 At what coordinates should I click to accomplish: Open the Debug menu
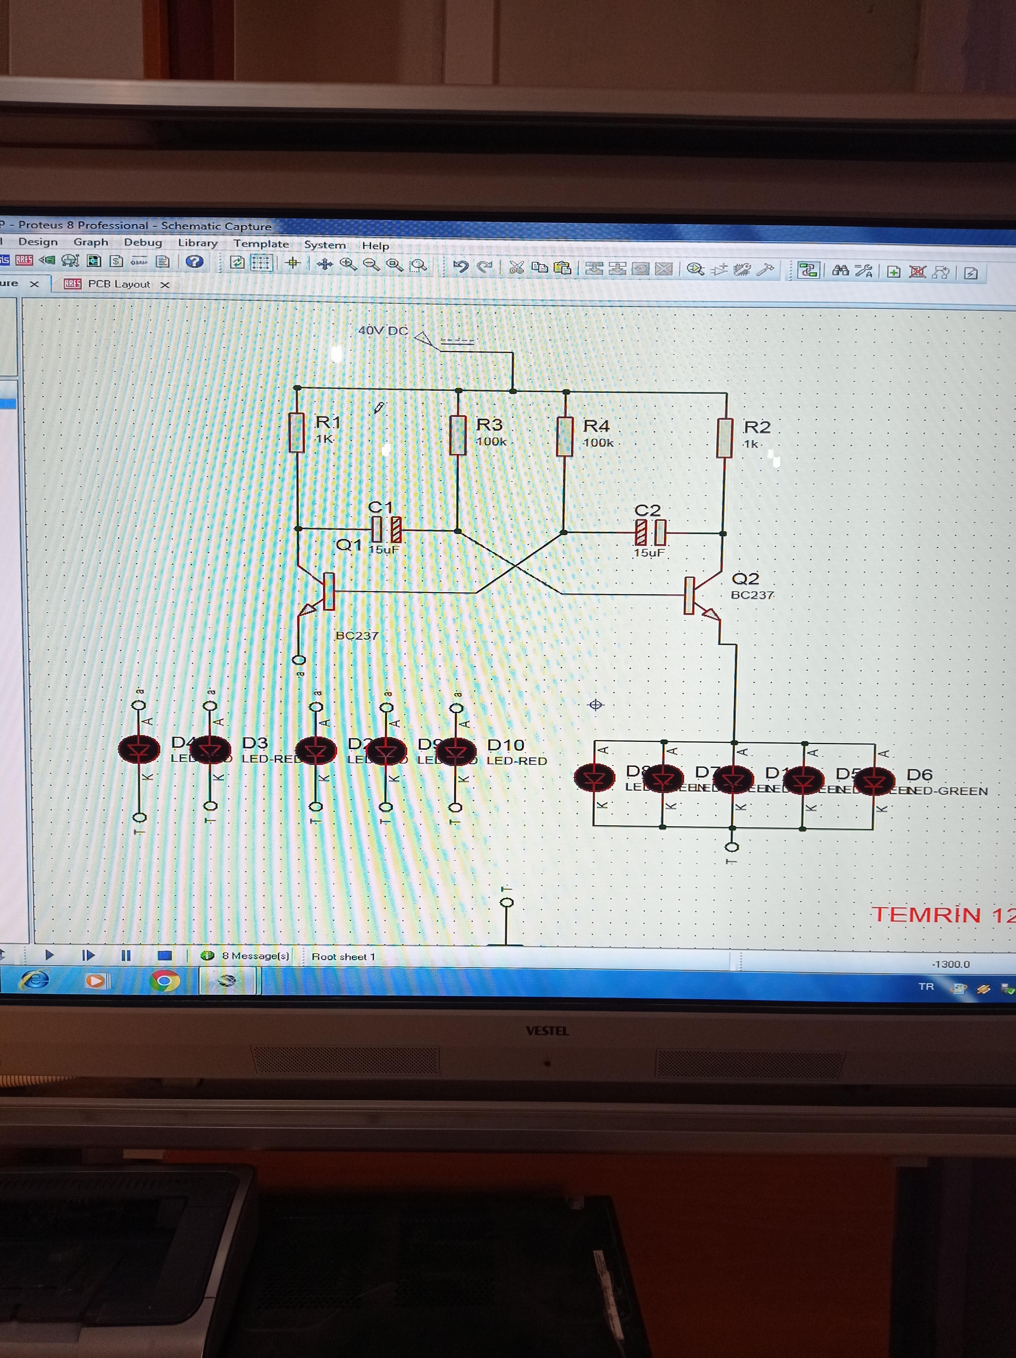coord(143,242)
